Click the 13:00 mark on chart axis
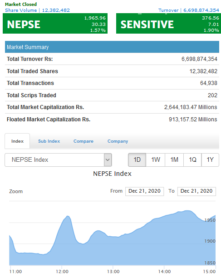Image resolution: width=221 pixels, height=274 pixels. click(113, 271)
